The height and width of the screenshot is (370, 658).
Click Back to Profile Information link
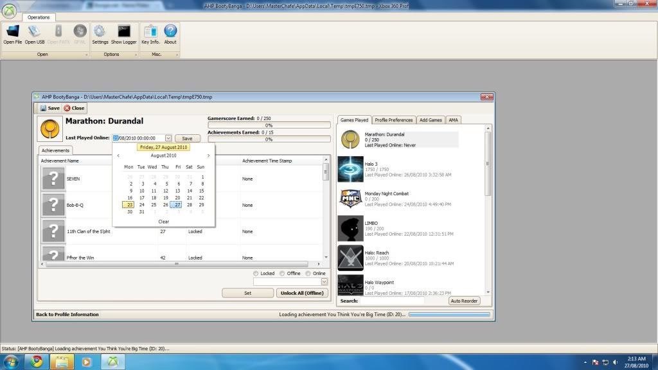(67, 315)
